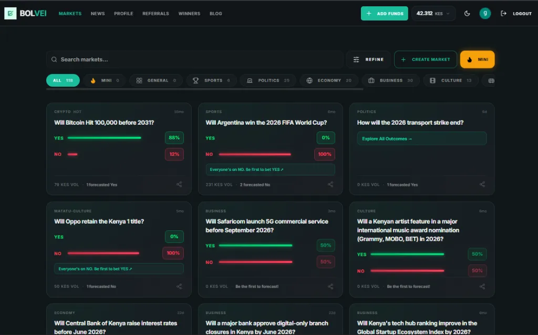Click 50% No on Kenyan artist market

tap(477, 271)
